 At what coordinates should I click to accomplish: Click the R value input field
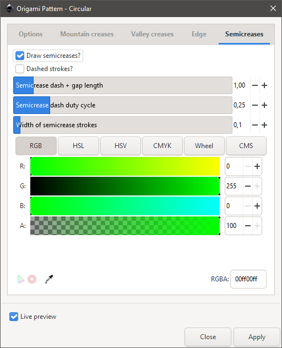pos(234,166)
